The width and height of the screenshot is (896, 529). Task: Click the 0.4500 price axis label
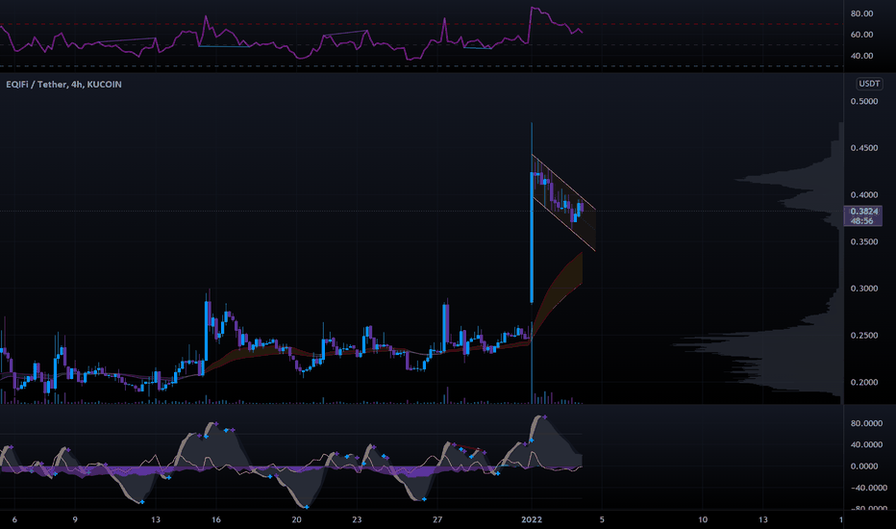point(864,148)
